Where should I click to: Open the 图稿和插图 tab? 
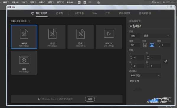point(145,13)
